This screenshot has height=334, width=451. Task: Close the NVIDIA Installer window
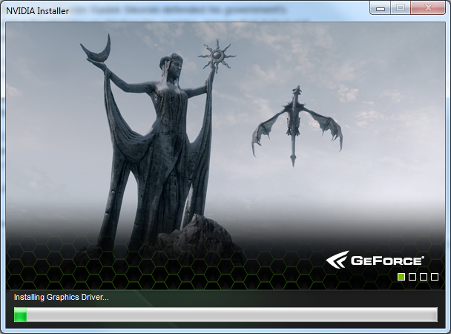[428, 8]
